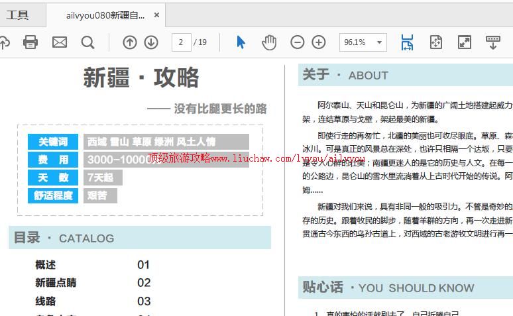Switch to ailvyou080新疆 document tab
513x316 pixels.
(105, 15)
